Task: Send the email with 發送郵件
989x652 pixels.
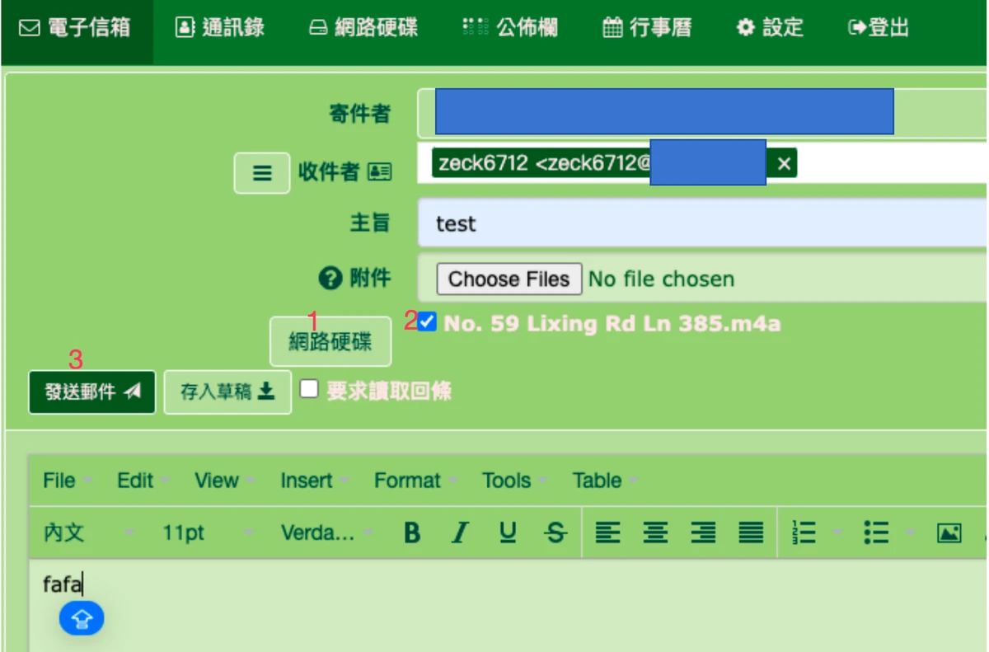Action: click(x=92, y=392)
